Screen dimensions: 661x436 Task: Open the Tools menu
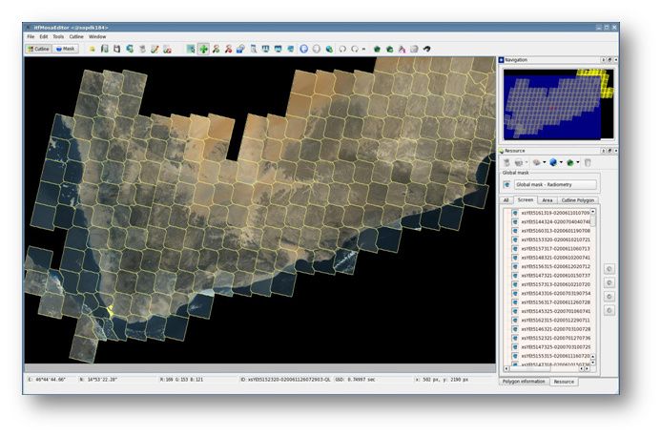pyautogui.click(x=57, y=36)
